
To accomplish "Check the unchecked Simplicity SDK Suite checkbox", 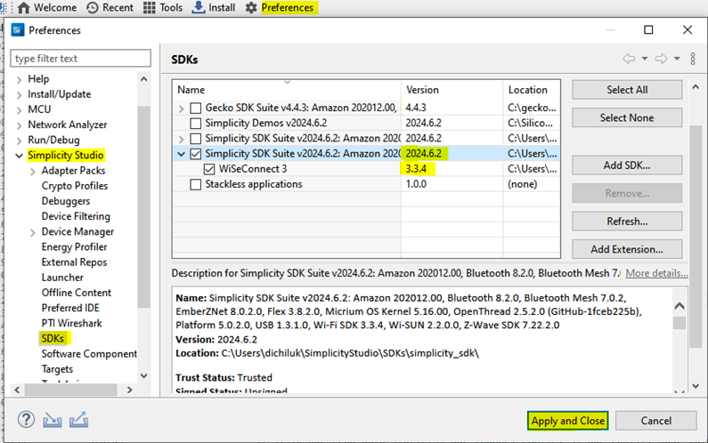I will coord(196,139).
